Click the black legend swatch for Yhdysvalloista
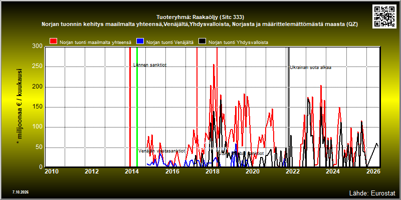Viewport: 401px width, 200px height. tap(203, 41)
